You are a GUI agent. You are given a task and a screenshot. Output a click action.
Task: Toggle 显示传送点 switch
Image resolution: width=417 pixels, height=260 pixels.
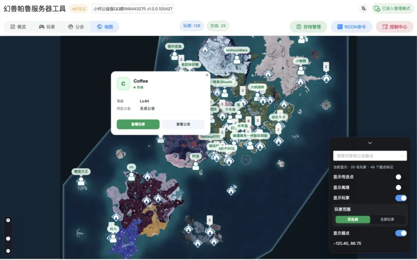pos(401,177)
